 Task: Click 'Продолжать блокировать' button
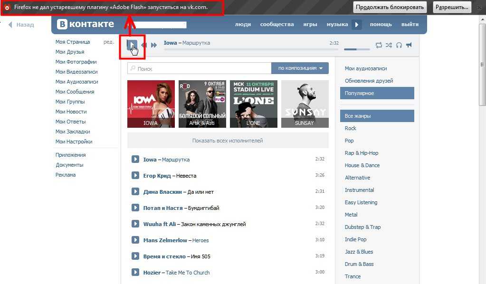(x=390, y=7)
